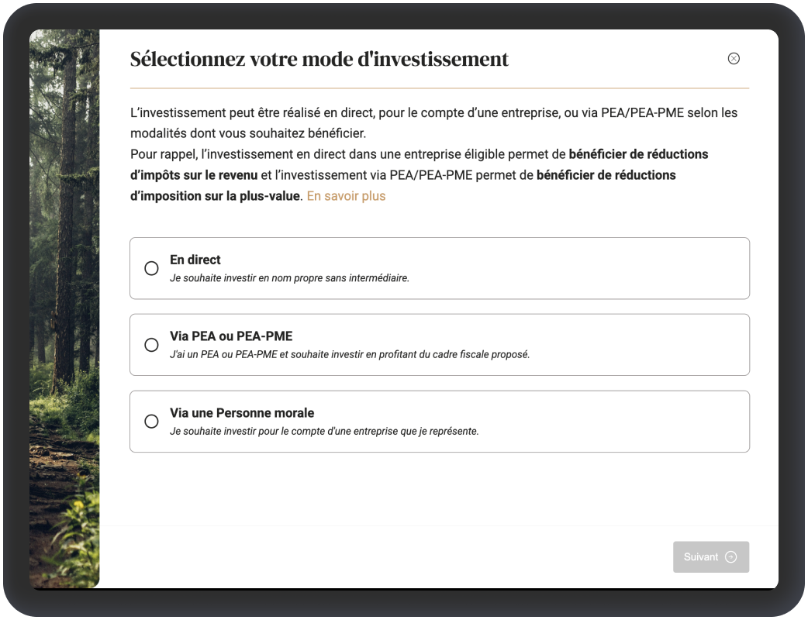Choose the "Via PEA ou PEA-PME" radio button

click(151, 345)
